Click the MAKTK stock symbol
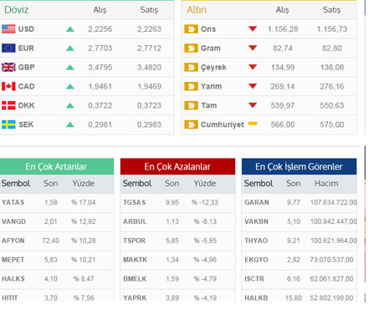This screenshot has height=309, width=373. pos(135,260)
